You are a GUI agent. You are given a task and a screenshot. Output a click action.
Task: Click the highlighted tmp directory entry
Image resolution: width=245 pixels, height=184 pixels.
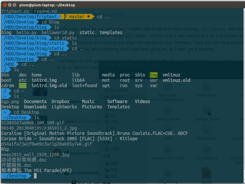click(x=153, y=75)
